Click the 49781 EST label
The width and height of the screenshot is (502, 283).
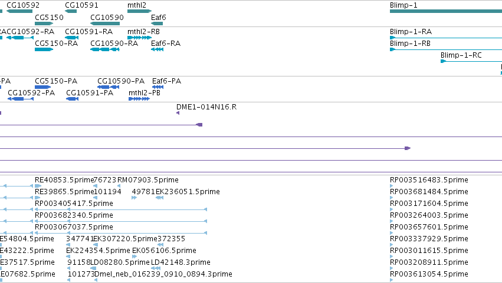coord(143,192)
